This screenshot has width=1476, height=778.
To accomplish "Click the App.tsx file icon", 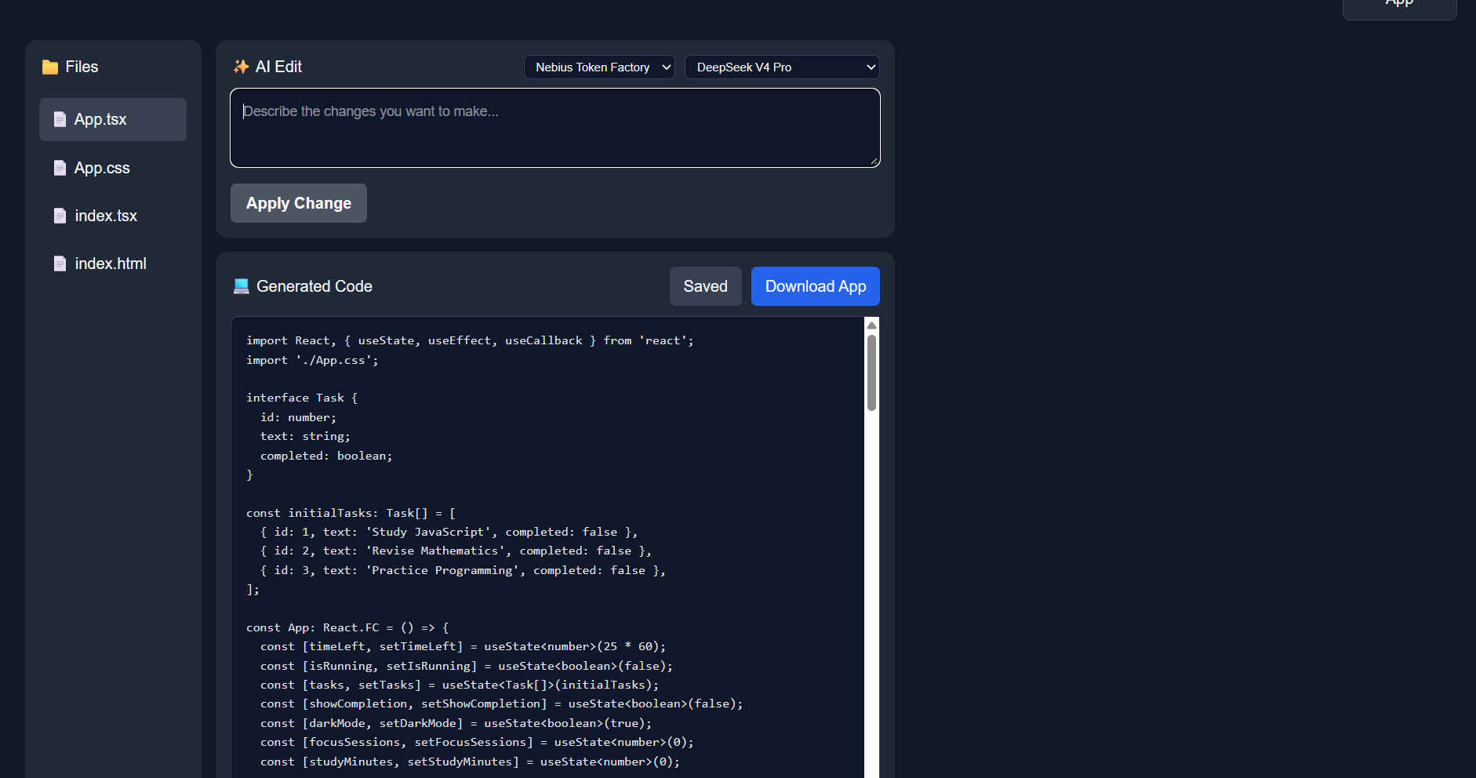I will (60, 119).
